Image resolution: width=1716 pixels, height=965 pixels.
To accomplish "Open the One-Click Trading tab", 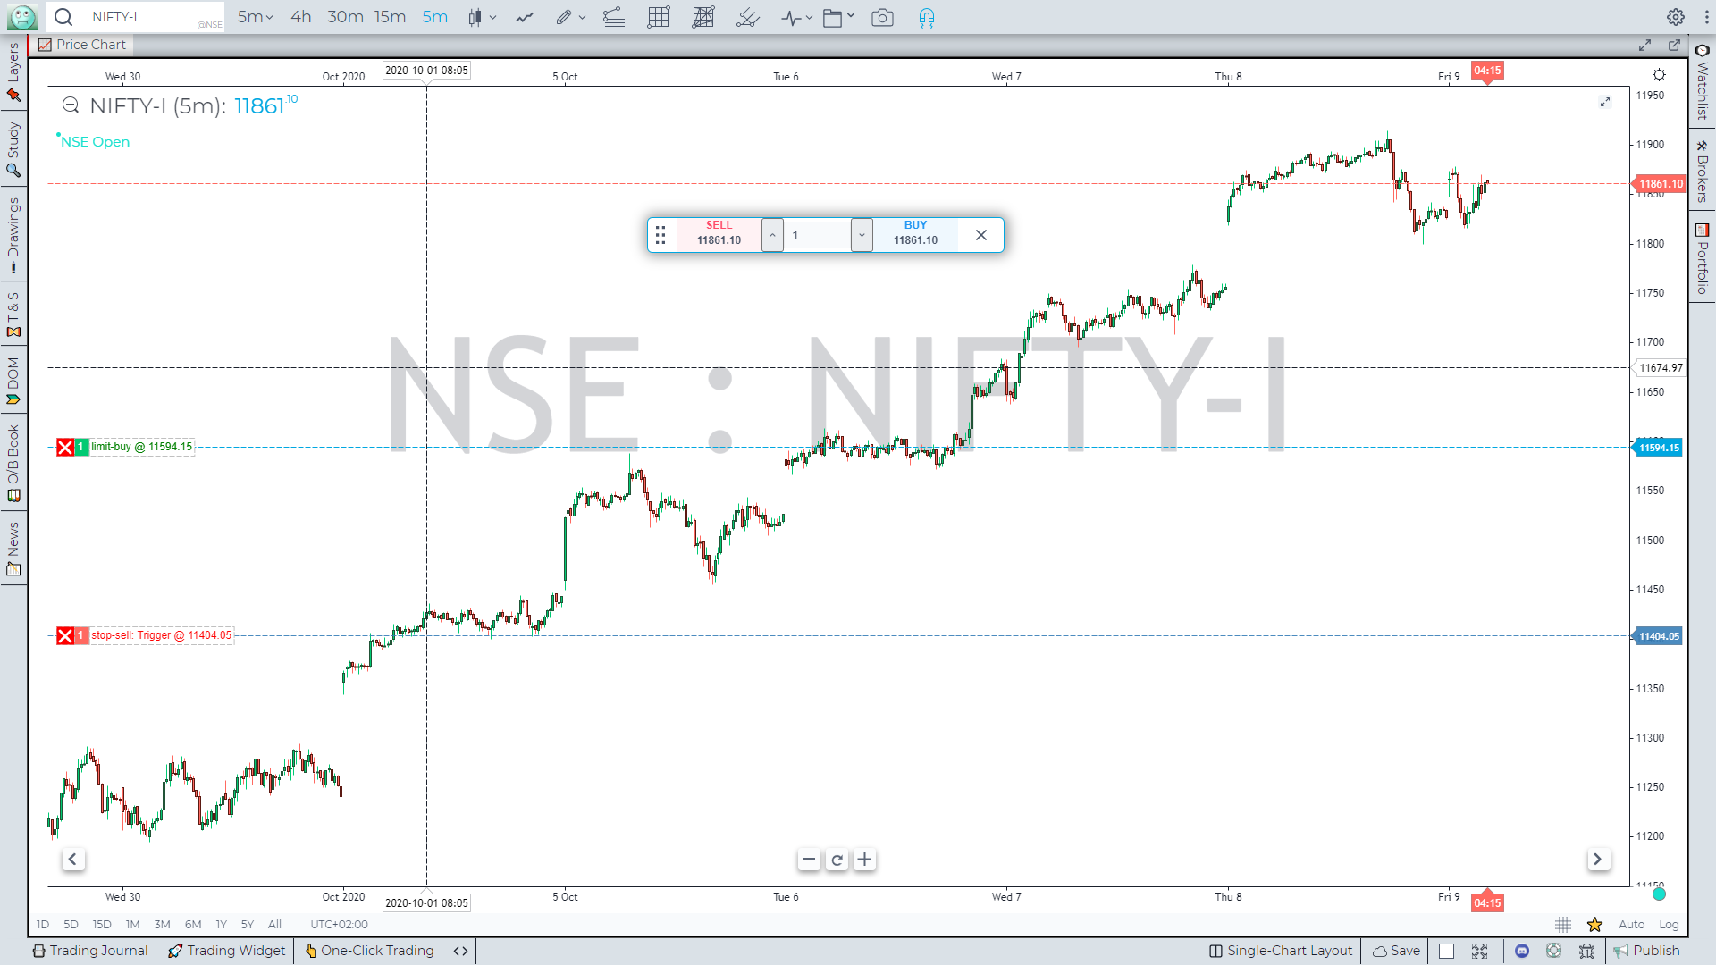I will point(368,951).
